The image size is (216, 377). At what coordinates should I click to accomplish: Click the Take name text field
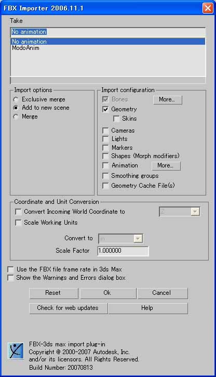coord(108,32)
